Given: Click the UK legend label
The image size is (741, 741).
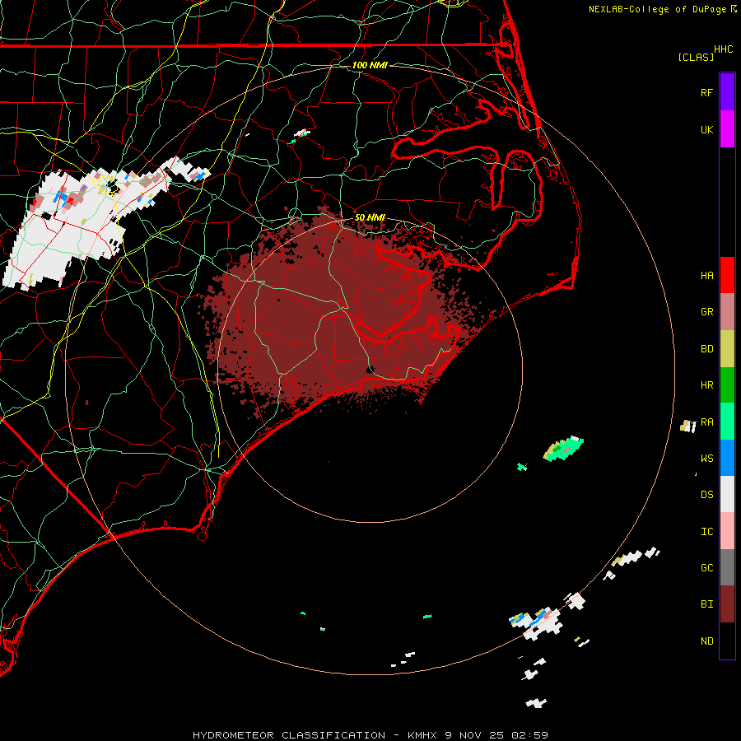Looking at the screenshot, I should pos(707,129).
